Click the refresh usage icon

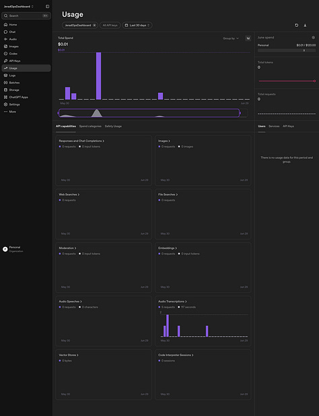pos(297,25)
